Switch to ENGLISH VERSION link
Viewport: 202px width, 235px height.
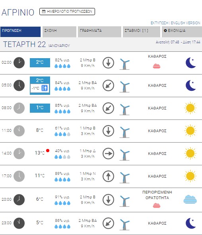pos(185,23)
